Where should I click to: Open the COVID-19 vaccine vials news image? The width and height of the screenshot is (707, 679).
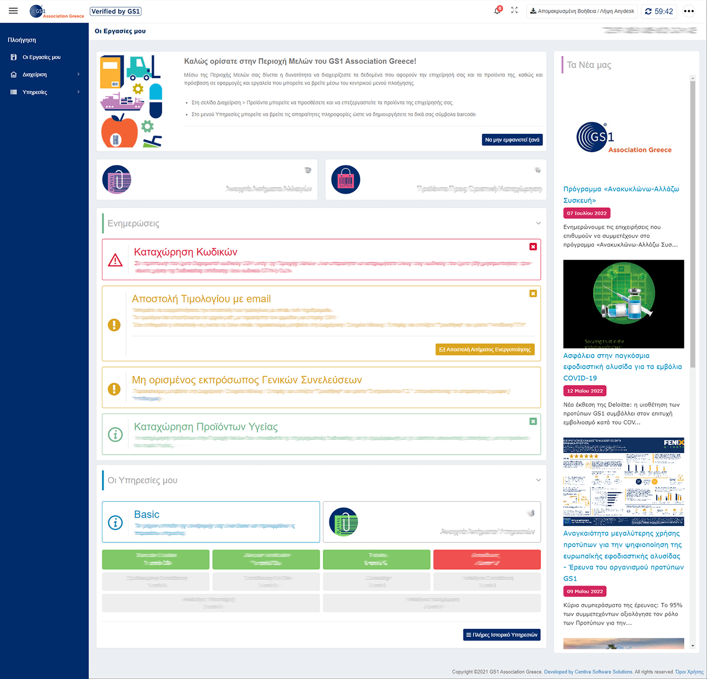click(x=624, y=304)
